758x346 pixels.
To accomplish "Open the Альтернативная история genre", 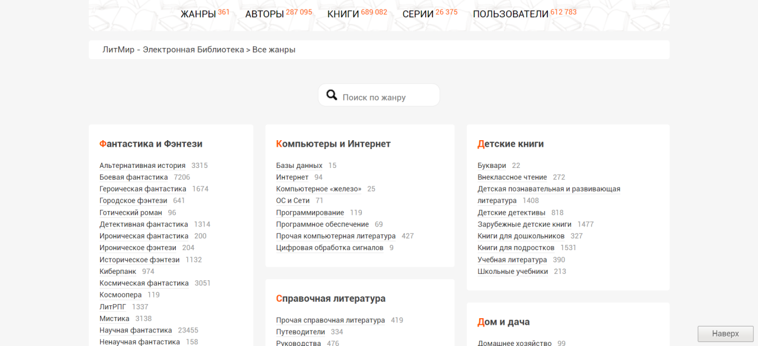I will 142,166.
